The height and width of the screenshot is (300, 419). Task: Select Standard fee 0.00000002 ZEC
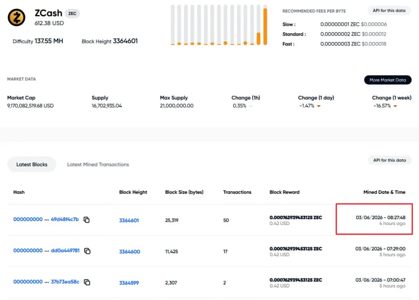(340, 34)
